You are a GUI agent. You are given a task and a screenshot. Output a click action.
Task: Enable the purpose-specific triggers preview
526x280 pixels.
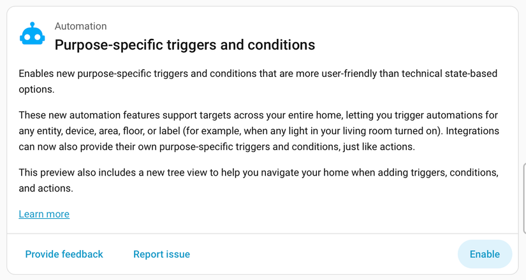(485, 254)
